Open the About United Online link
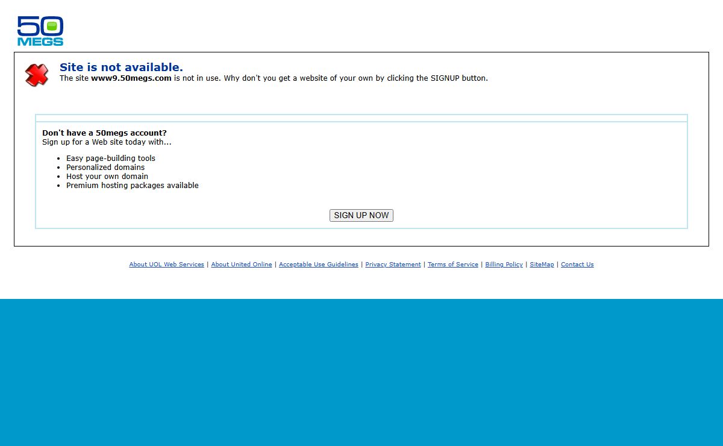 pyautogui.click(x=242, y=265)
